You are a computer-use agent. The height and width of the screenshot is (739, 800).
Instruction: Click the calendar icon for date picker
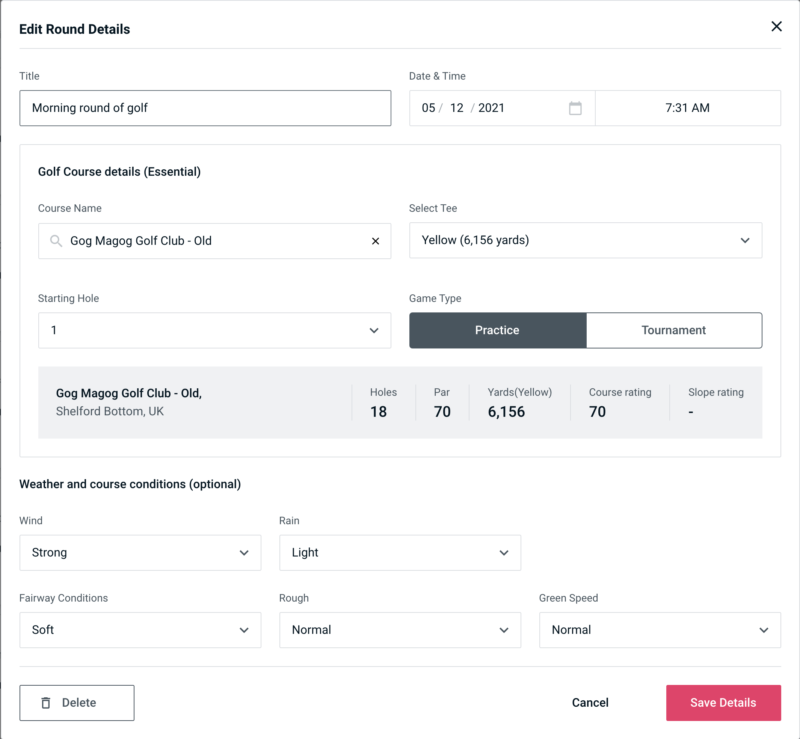(x=574, y=108)
